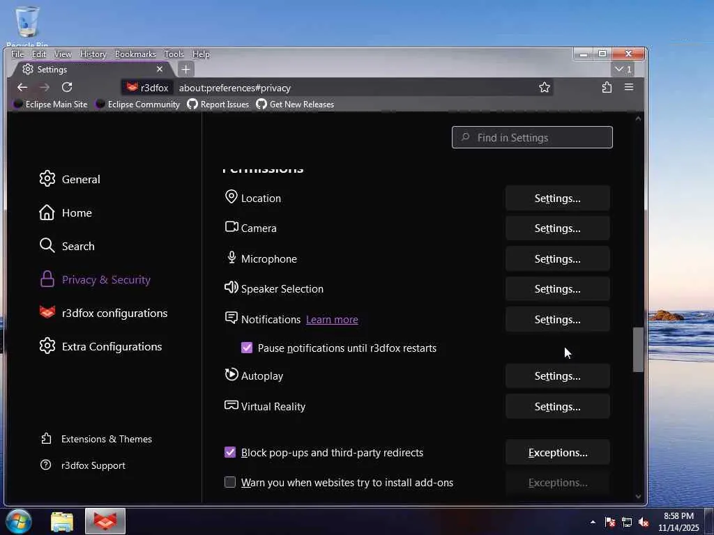Open the Help menu

coord(201,54)
